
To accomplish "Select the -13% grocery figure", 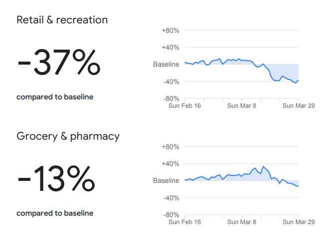I will pyautogui.click(x=56, y=179).
